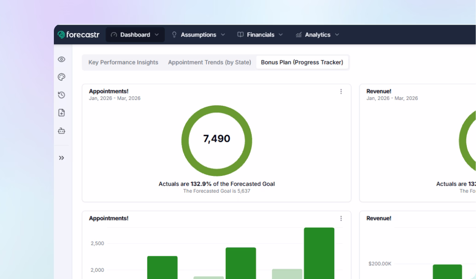Toggle the eye view icon in sidebar
This screenshot has height=279, width=476.
tap(62, 59)
